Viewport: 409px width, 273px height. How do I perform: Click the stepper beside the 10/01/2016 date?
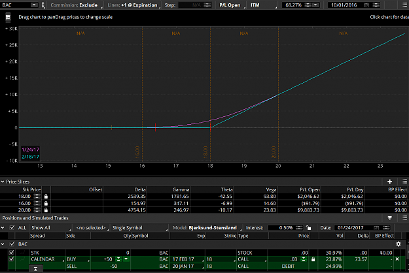pos(376,5)
